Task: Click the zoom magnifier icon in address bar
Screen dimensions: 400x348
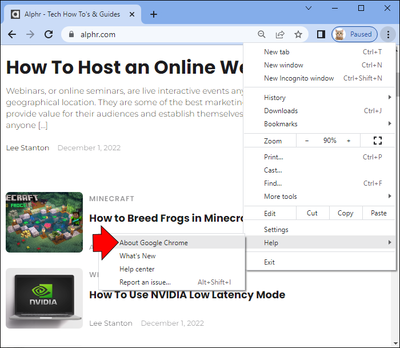Action: (x=262, y=34)
